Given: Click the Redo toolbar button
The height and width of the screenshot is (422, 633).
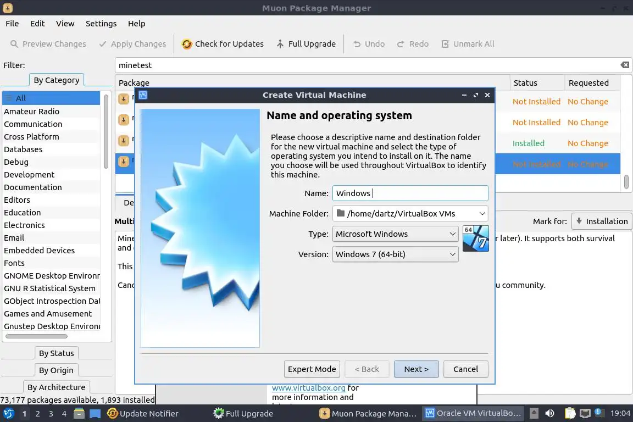Looking at the screenshot, I should coord(413,43).
